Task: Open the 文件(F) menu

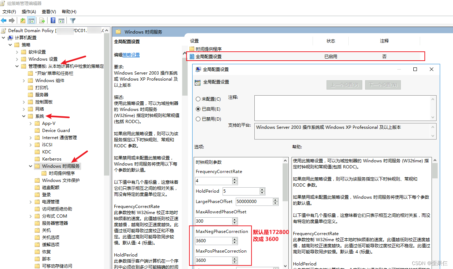Action: click(x=9, y=12)
